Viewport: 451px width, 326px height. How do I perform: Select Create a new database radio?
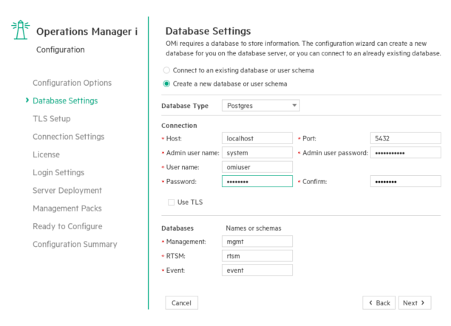(166, 84)
